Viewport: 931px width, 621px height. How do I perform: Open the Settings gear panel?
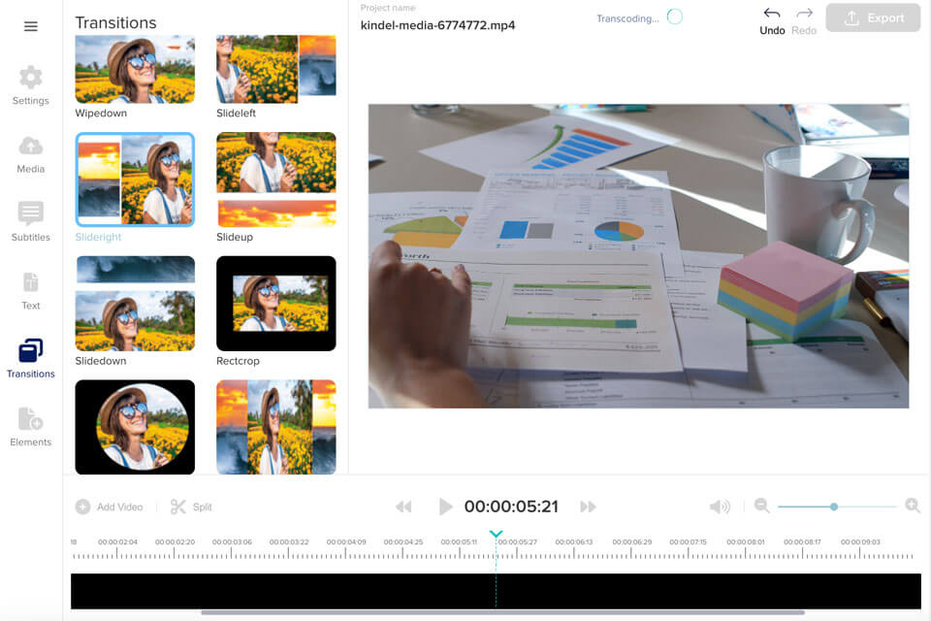31,85
